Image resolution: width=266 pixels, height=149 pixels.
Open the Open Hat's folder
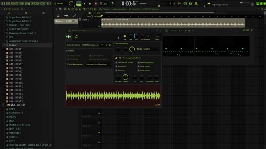point(13,133)
